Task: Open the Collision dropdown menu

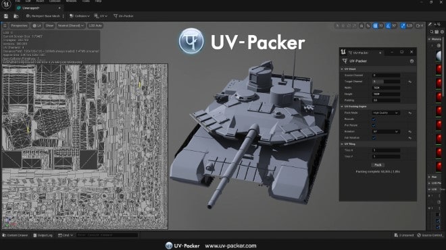Action: coord(79,16)
